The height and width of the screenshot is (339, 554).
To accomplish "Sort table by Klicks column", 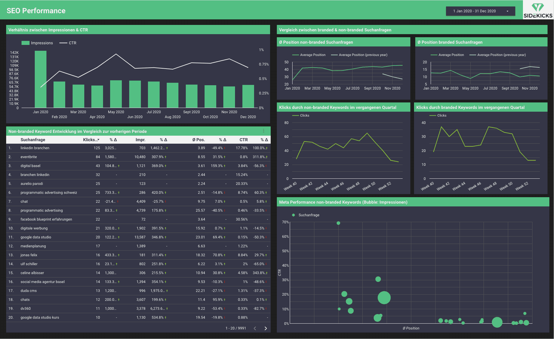I will click(x=91, y=140).
